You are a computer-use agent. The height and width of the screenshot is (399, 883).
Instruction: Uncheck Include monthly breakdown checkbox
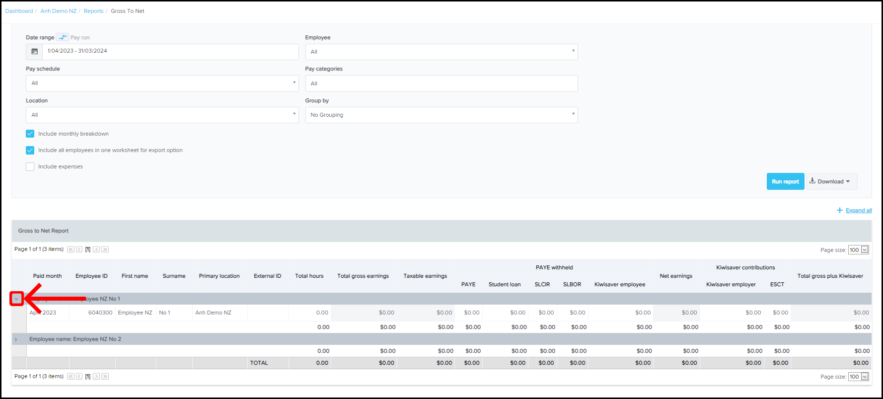[30, 134]
